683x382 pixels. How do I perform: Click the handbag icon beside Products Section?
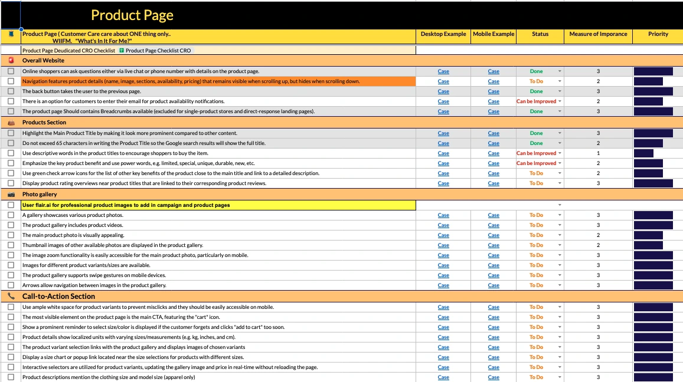point(11,123)
